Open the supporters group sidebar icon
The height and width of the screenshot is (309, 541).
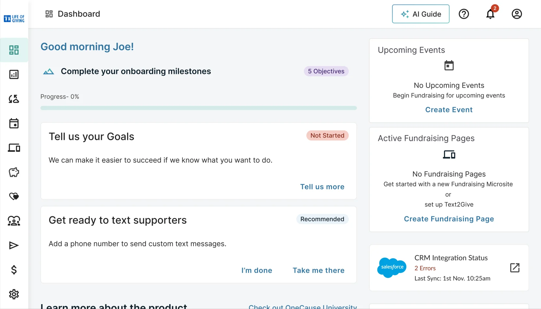[x=14, y=221]
